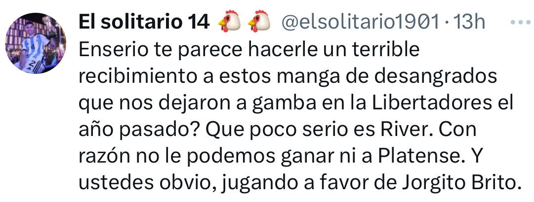
Task: Click the first rooster emoji after the name
Action: (x=229, y=22)
